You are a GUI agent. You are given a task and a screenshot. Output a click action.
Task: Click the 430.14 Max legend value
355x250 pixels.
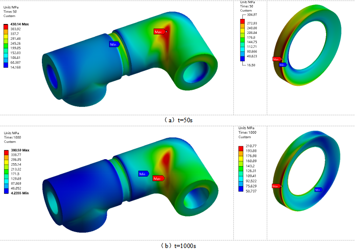19,24
